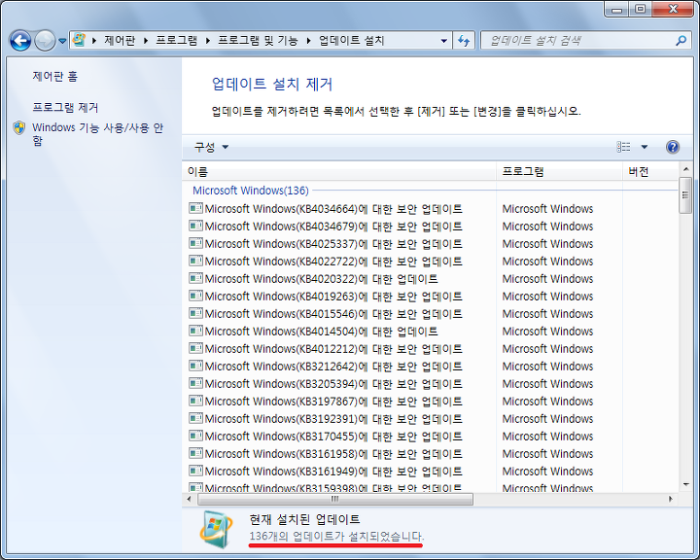
Task: Expand the arrow after 프로그램 및 기능 breadcrumb
Action: coord(308,41)
